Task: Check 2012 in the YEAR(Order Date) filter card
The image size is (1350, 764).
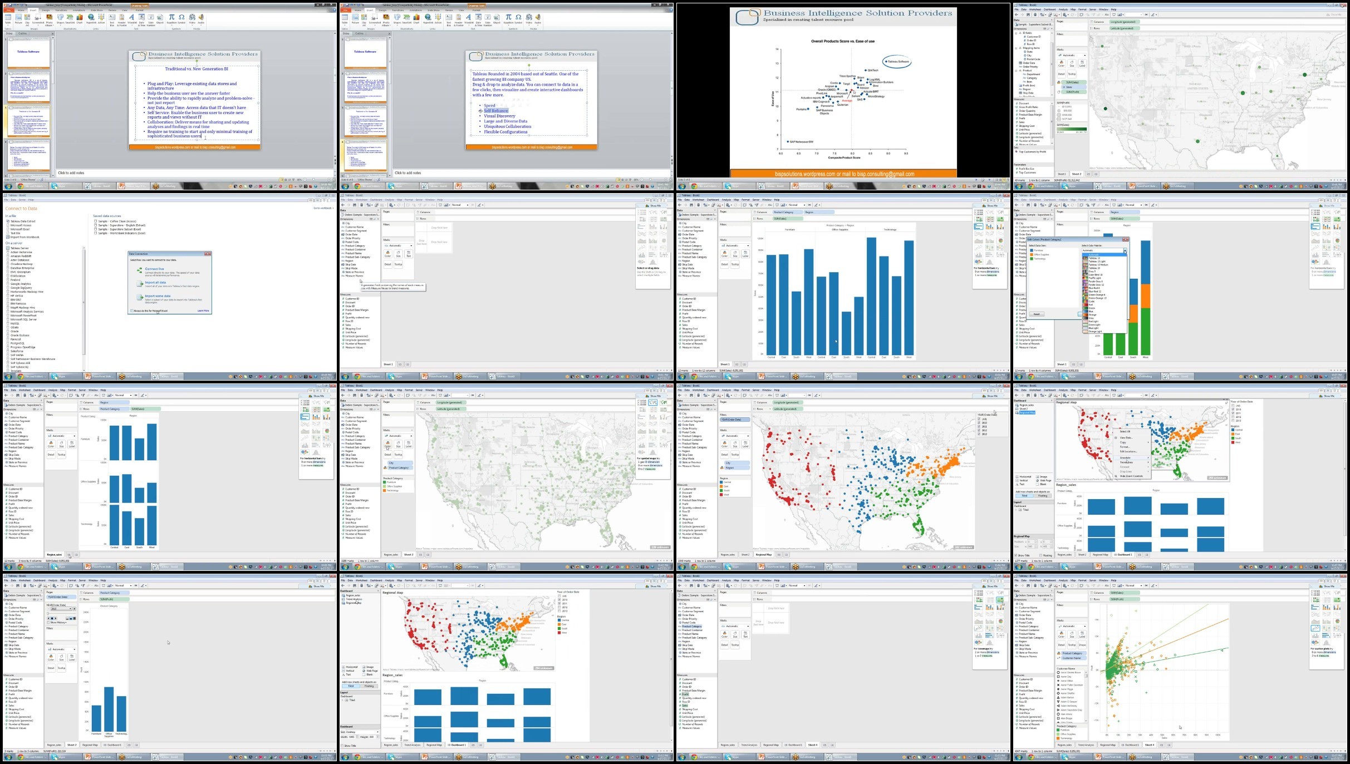Action: point(979,430)
